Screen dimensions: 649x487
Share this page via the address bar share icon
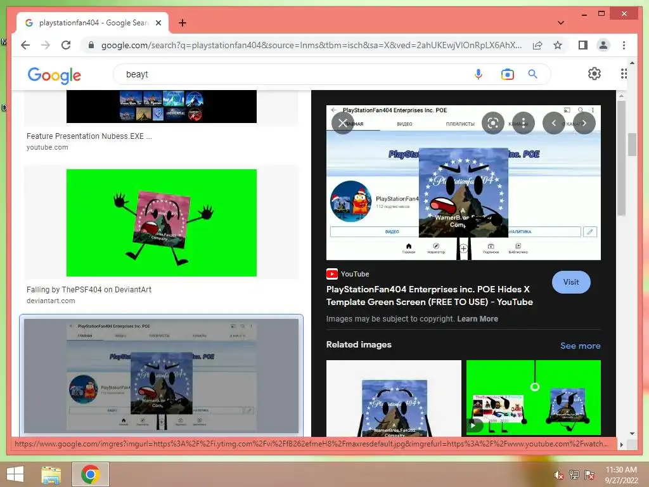537,45
